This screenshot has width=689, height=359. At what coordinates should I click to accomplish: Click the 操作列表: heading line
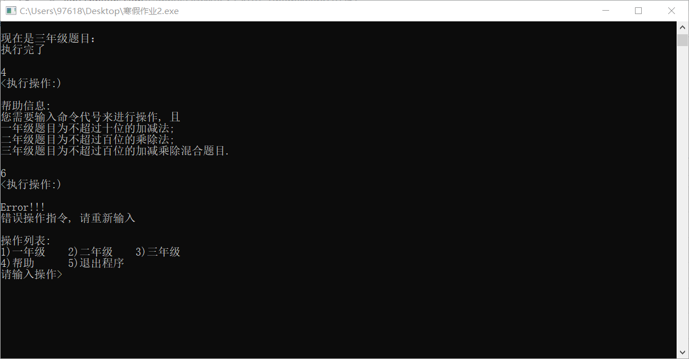(26, 241)
